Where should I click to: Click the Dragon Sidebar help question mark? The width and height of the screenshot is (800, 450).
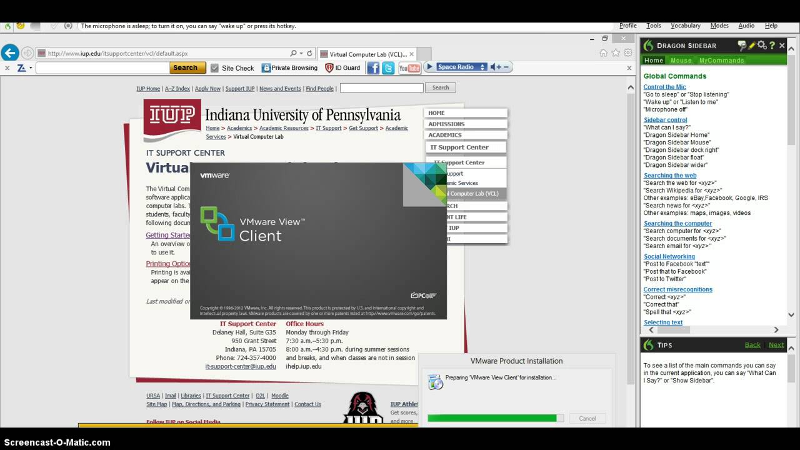772,45
